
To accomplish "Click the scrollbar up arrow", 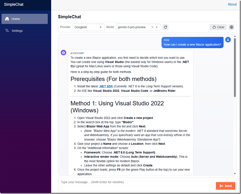I will click(x=235, y=36).
